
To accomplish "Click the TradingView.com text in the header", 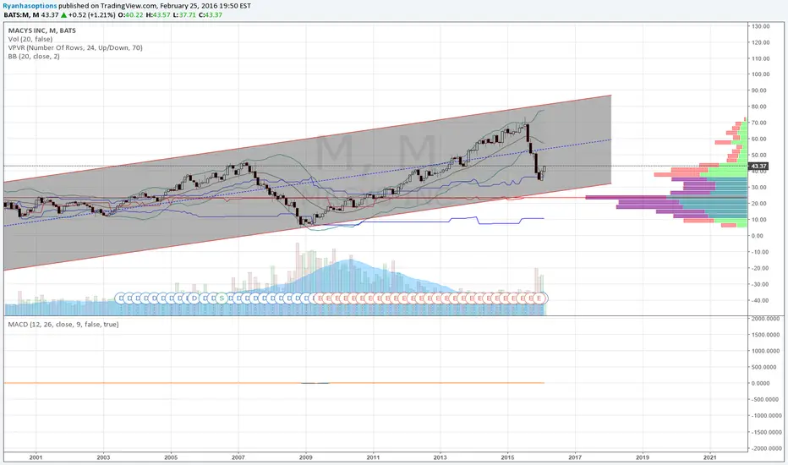I will 129,6.
